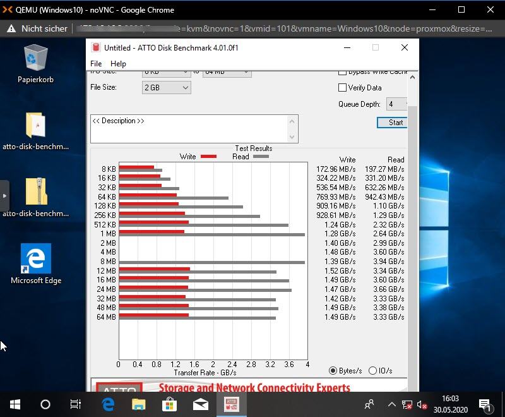The height and width of the screenshot is (417, 505).
Task: Click the window scrollbar up arrow
Action: click(412, 77)
